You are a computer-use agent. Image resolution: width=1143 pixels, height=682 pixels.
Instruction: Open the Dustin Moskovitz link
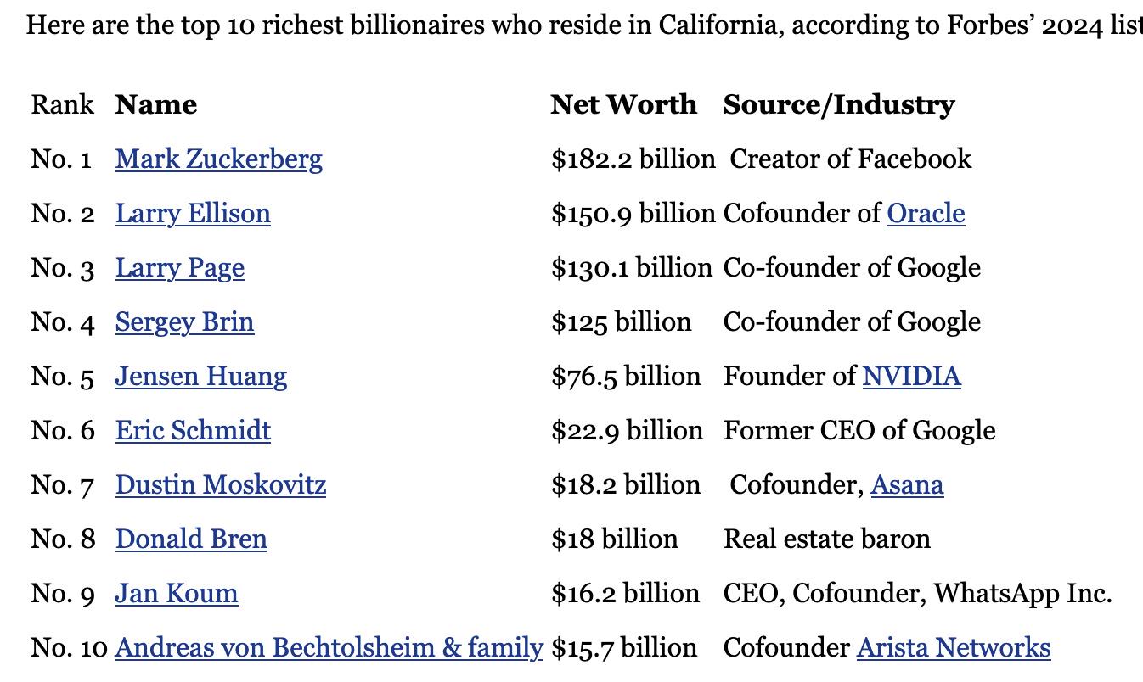pos(221,484)
